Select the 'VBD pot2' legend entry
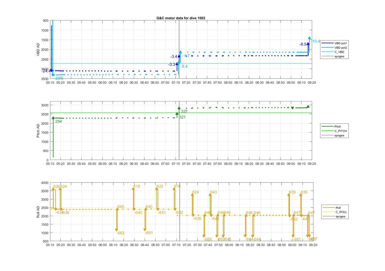Image resolution: width=385 pixels, height=271 pixels. 334,48
